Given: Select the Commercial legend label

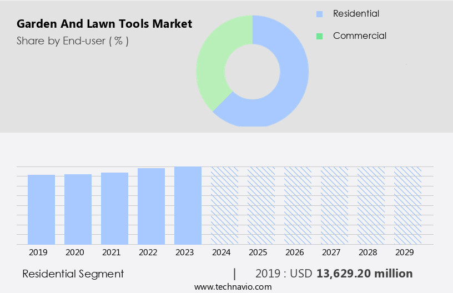Looking at the screenshot, I should 359,36.
